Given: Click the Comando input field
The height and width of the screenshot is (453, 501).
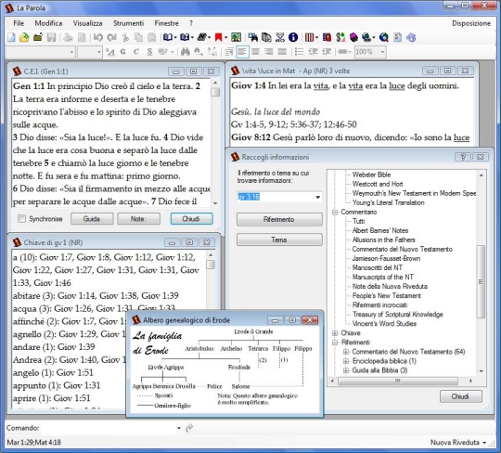Looking at the screenshot, I should [109, 428].
